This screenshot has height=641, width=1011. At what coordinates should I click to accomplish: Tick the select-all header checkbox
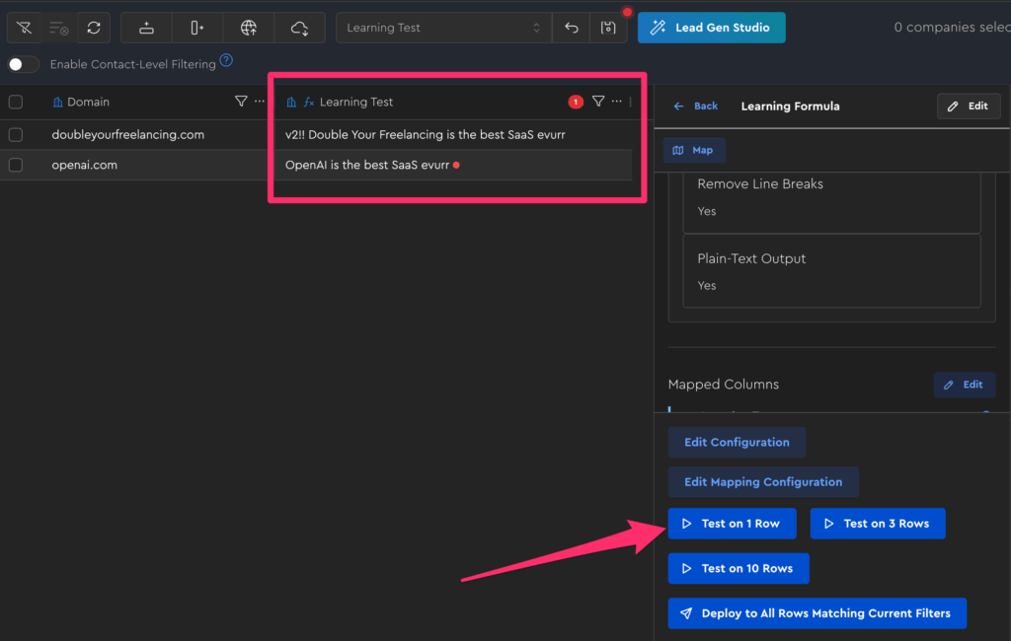coord(16,102)
